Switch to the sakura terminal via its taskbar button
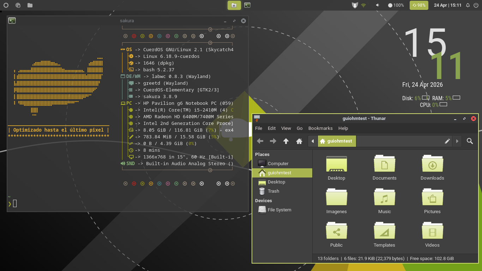The width and height of the screenshot is (482, 271). (248, 5)
